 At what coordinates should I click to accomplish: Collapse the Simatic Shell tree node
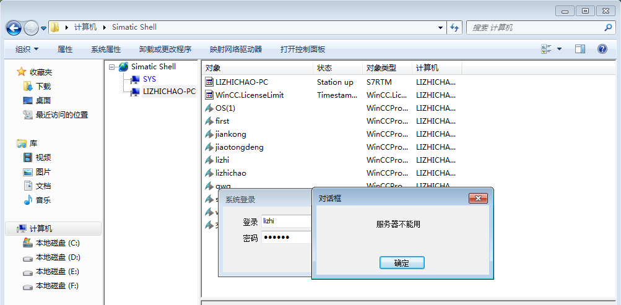click(x=111, y=67)
